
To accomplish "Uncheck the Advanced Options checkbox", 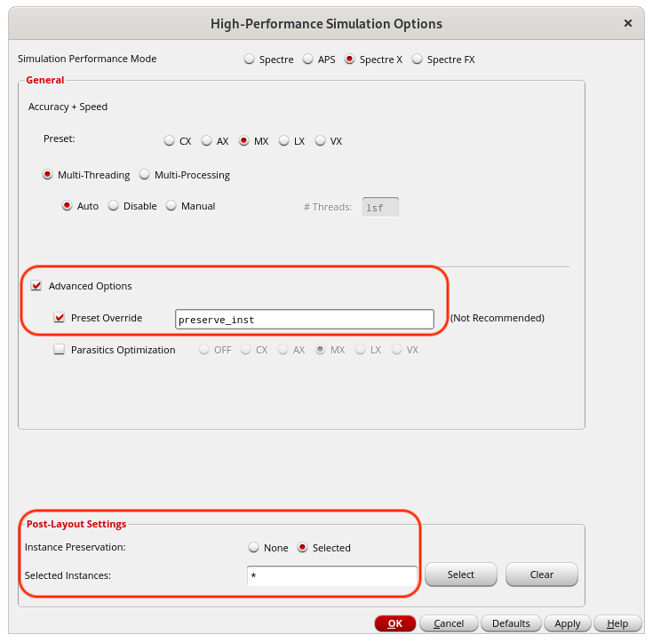I will pos(36,286).
